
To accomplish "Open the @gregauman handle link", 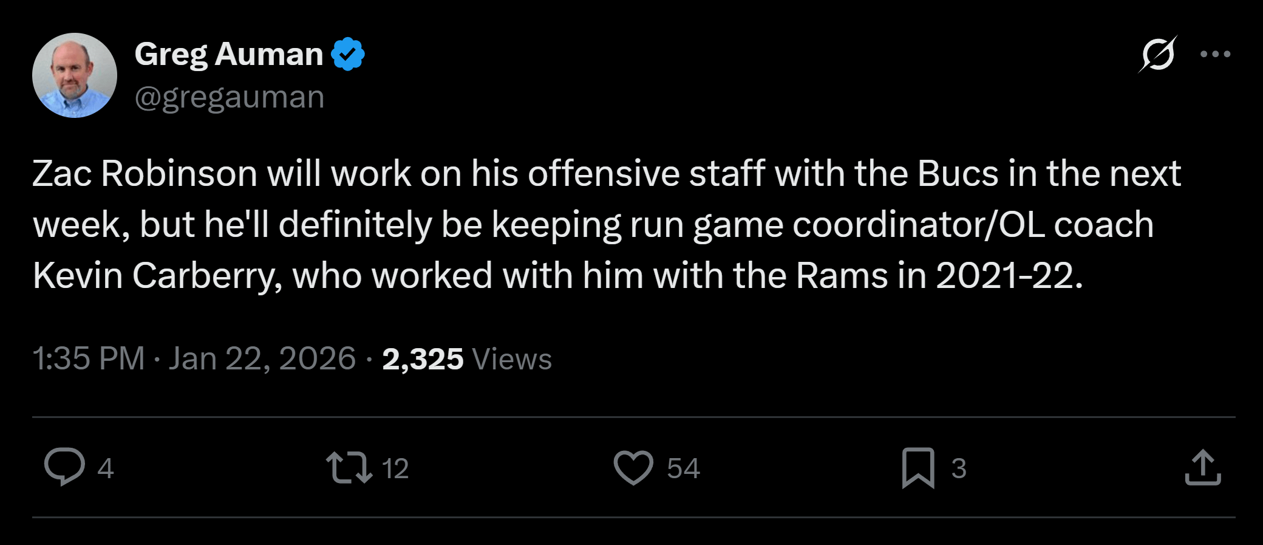I will [230, 97].
